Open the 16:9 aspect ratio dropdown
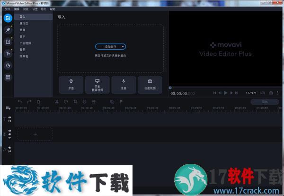The height and width of the screenshot is (196, 284). pos(251,93)
